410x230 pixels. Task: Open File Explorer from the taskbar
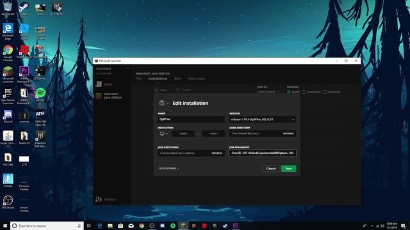tap(110, 226)
